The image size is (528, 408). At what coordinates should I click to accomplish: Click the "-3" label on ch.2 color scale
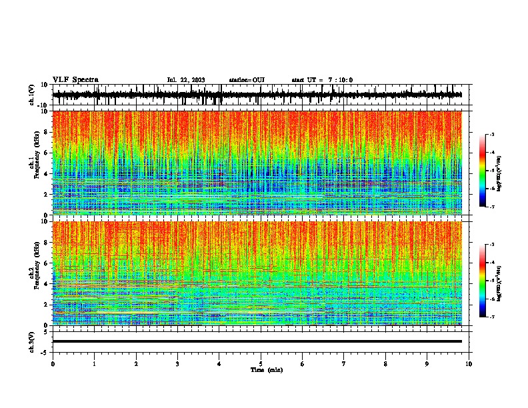pos(491,245)
